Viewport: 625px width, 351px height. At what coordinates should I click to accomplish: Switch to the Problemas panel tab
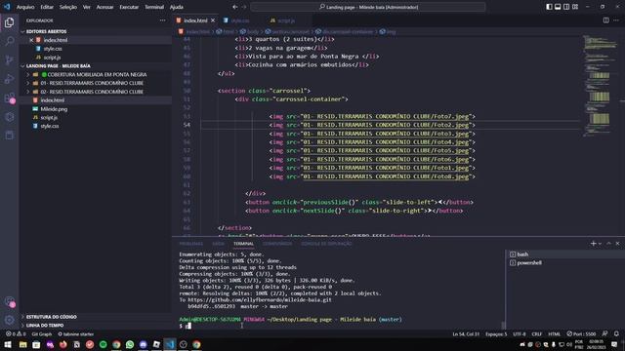pos(191,244)
